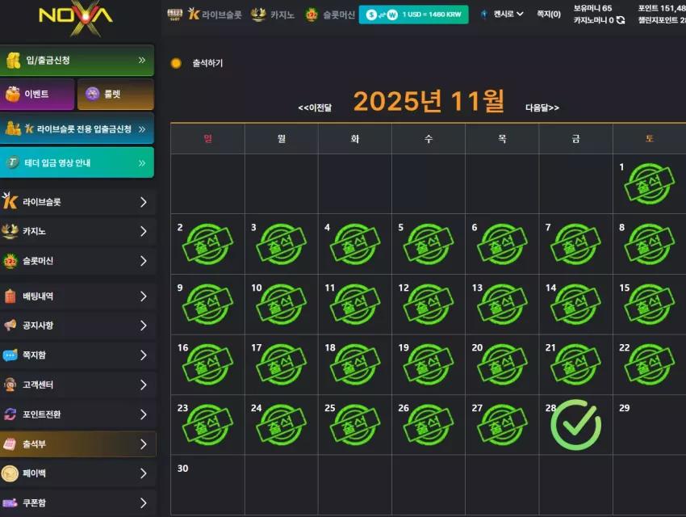Viewport: 686px width, 517px height.
Task: Open the 쪽지(0) messages menu item
Action: click(549, 15)
